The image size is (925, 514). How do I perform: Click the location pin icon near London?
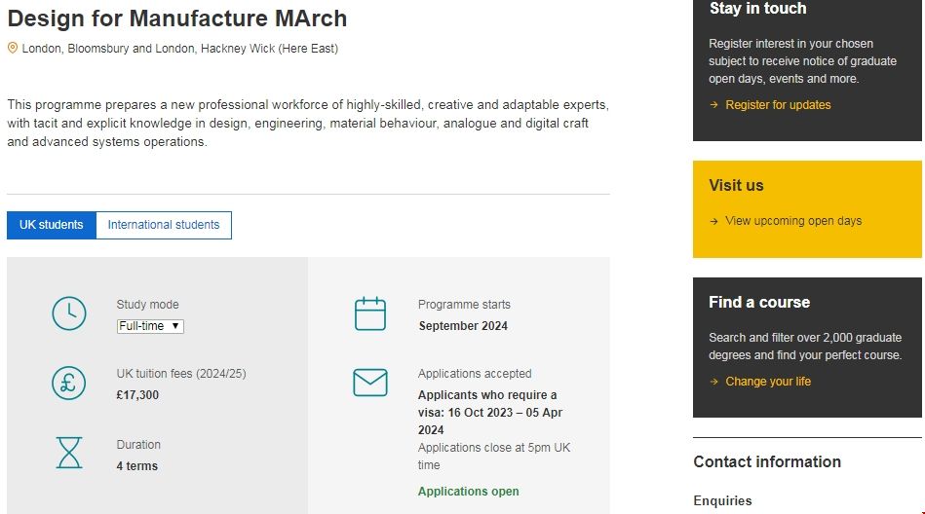tap(13, 48)
